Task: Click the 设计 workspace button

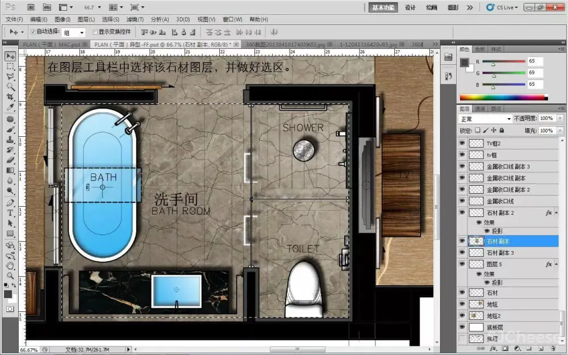Action: point(410,7)
